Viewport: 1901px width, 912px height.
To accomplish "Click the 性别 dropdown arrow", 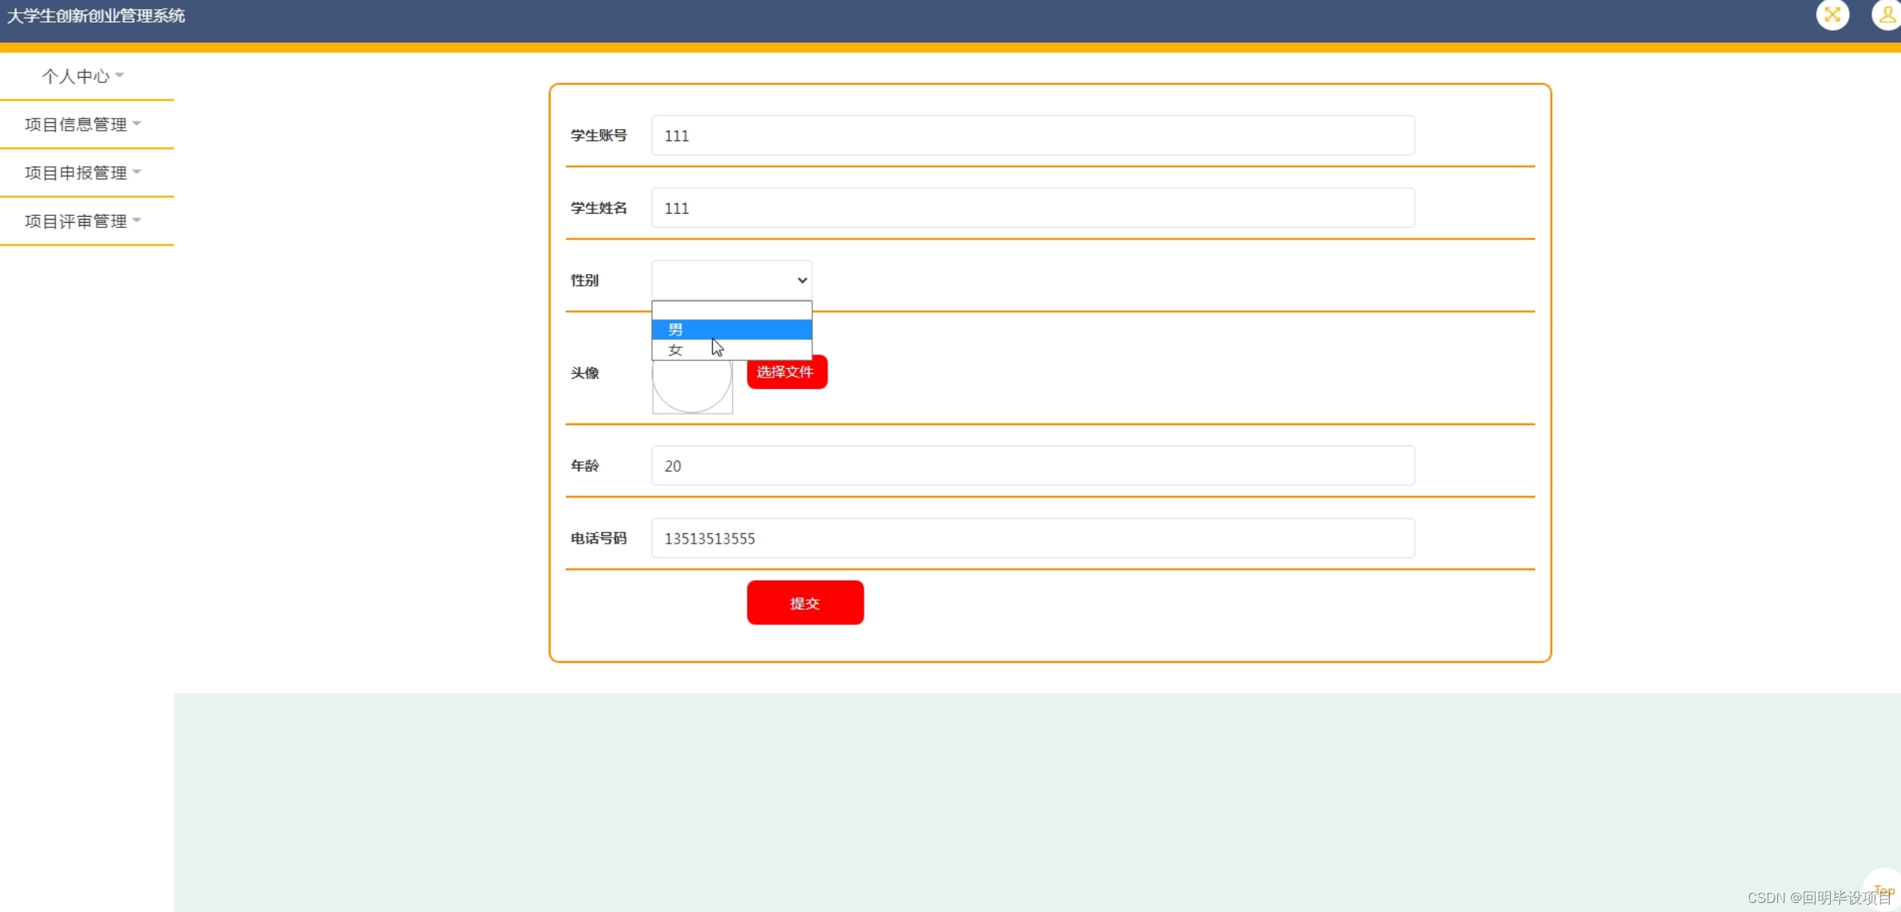I will pyautogui.click(x=802, y=280).
